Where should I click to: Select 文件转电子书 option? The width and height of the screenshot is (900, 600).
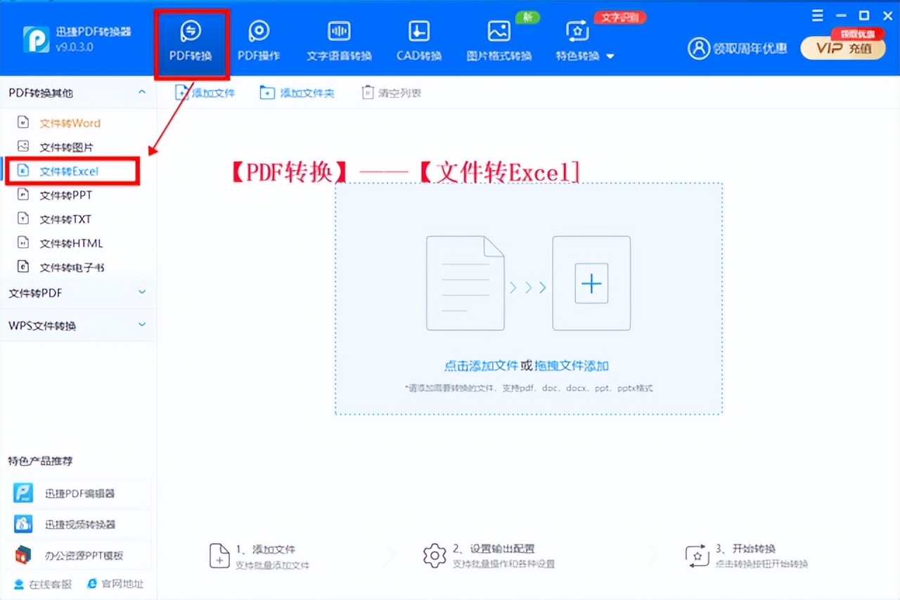click(72, 267)
